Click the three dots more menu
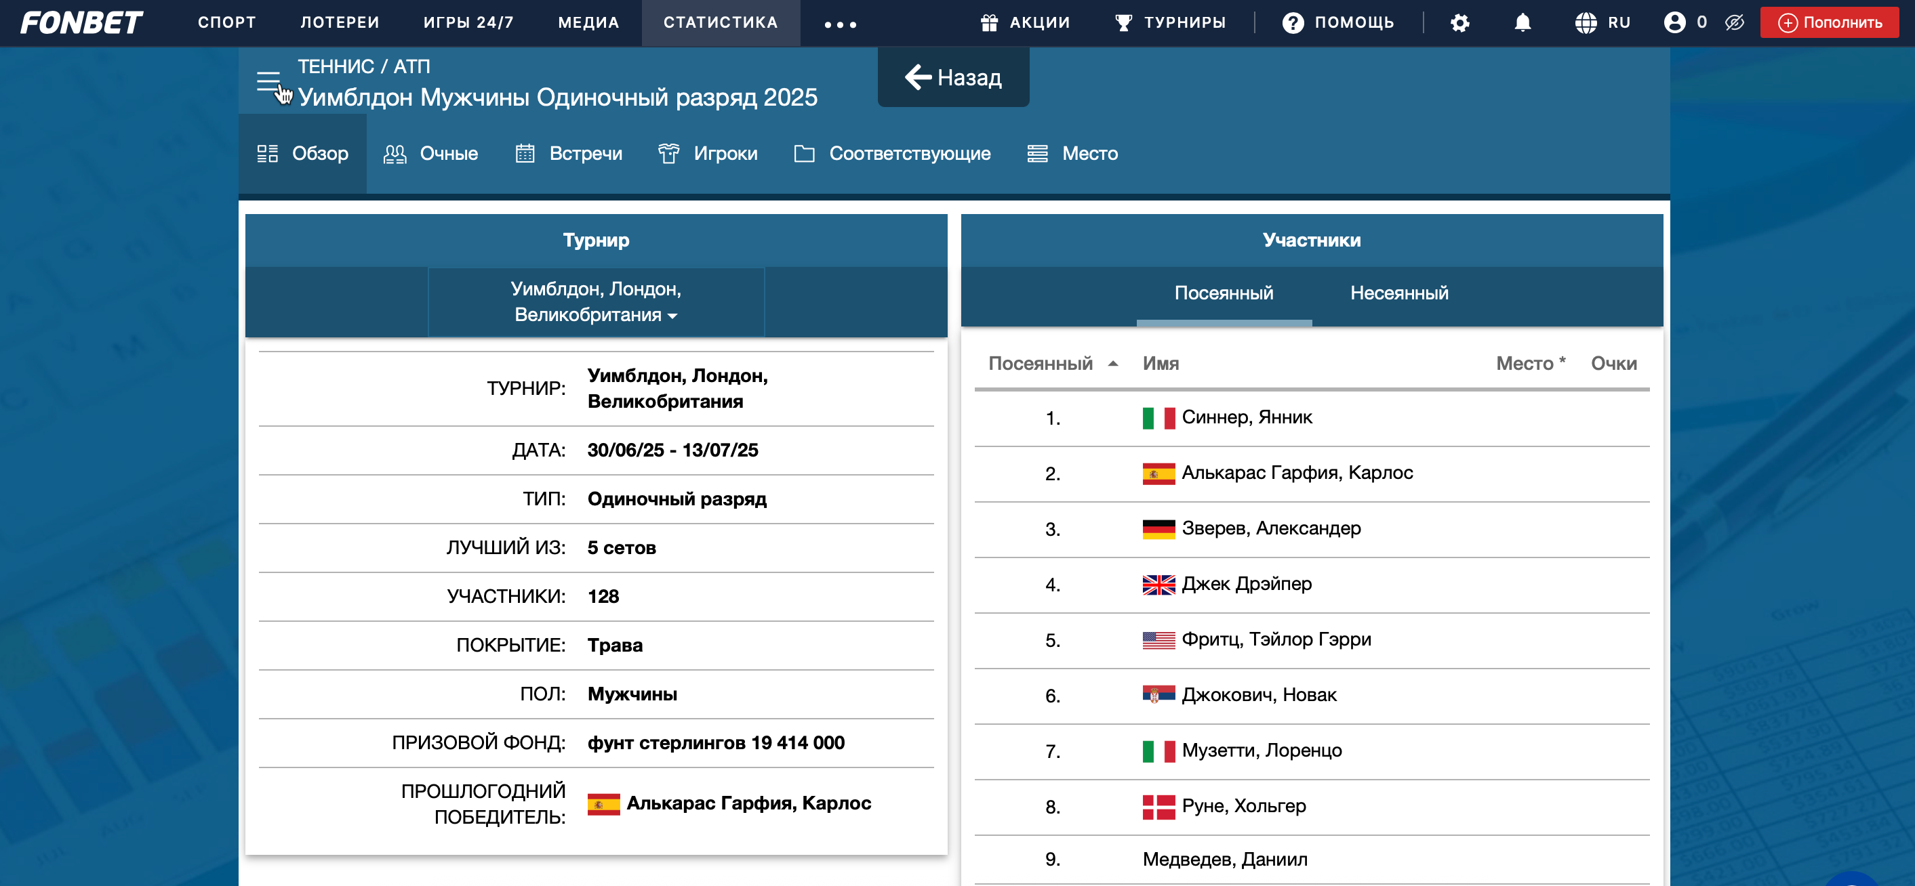 (x=841, y=24)
